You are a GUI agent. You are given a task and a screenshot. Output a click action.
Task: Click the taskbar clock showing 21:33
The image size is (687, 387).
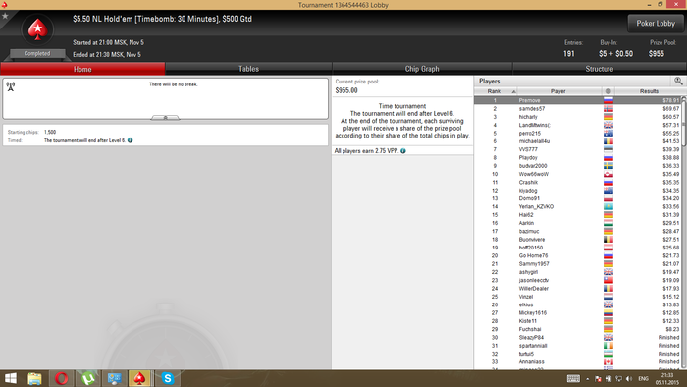pyautogui.click(x=666, y=379)
